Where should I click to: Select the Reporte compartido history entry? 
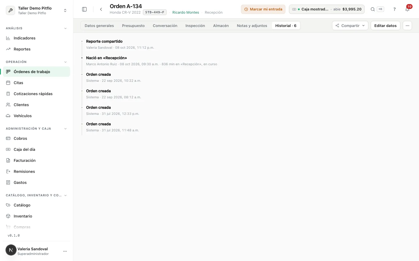[x=104, y=41]
